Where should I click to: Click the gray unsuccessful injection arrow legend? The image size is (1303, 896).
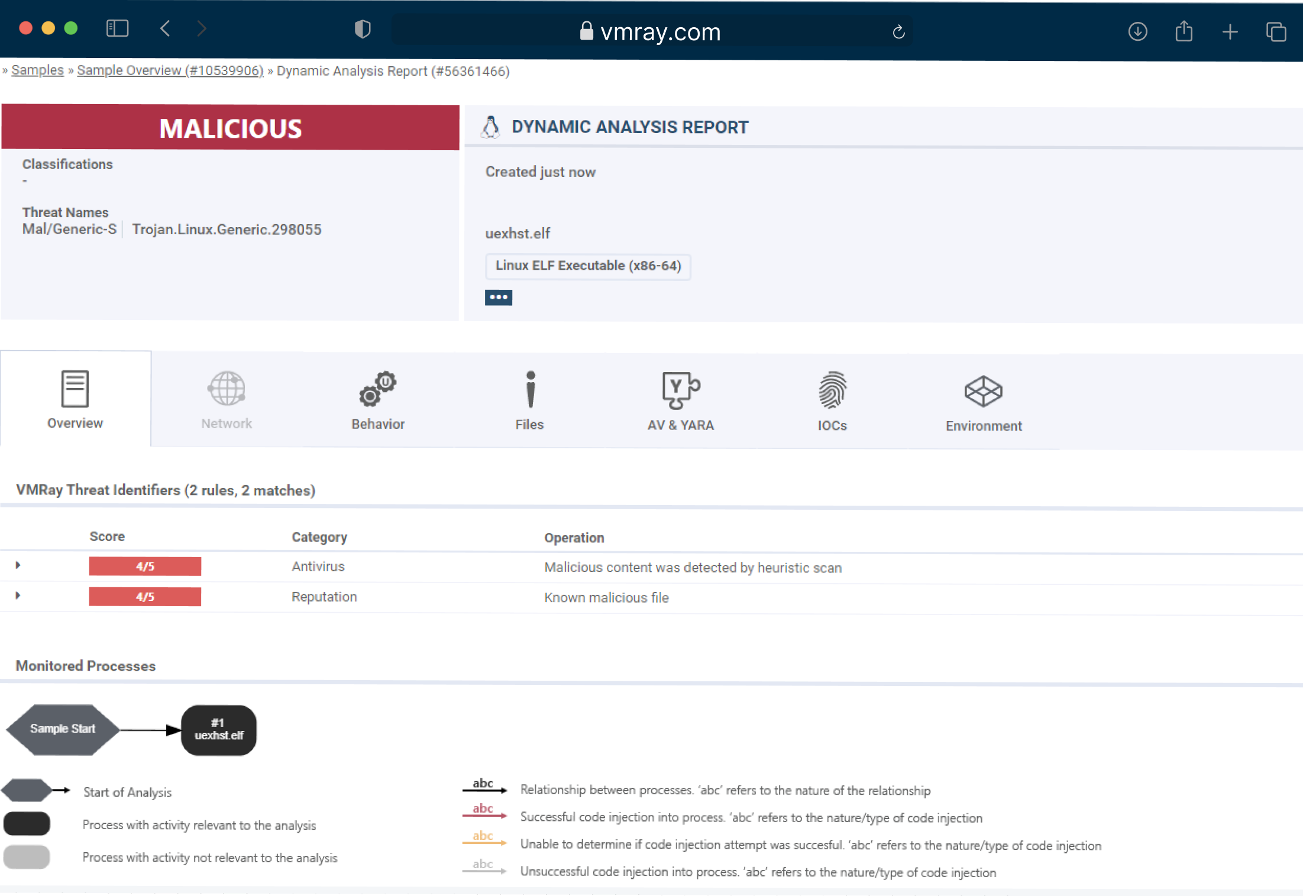[x=484, y=866]
